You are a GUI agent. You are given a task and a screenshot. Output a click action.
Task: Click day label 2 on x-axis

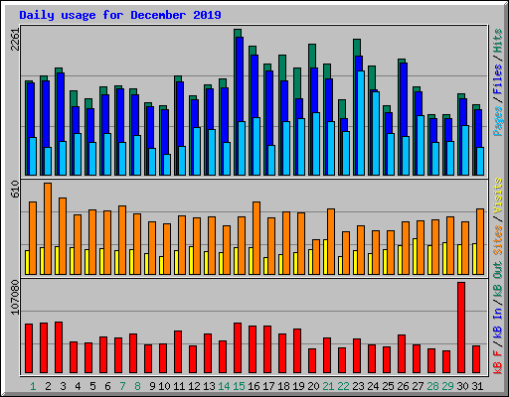(48, 386)
